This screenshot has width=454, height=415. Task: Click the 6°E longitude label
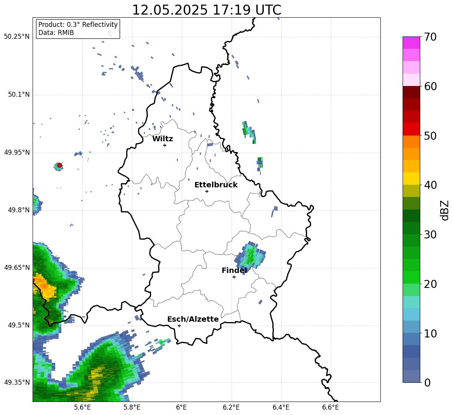tap(181, 407)
